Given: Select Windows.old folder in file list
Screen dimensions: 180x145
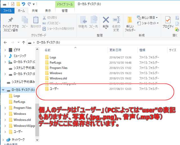Looking at the screenshot, I should (x=58, y=78).
